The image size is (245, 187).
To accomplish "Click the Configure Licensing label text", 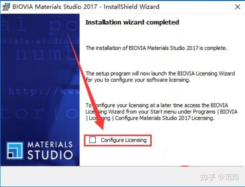I will 124,140.
